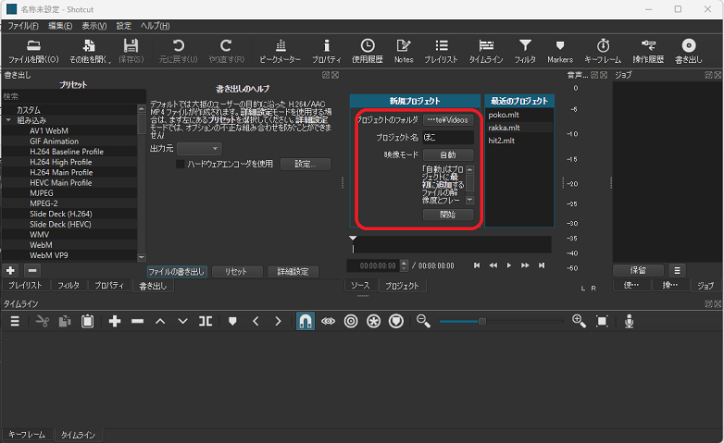Click the player scrub bar
The width and height of the screenshot is (724, 443).
pyautogui.click(x=450, y=244)
